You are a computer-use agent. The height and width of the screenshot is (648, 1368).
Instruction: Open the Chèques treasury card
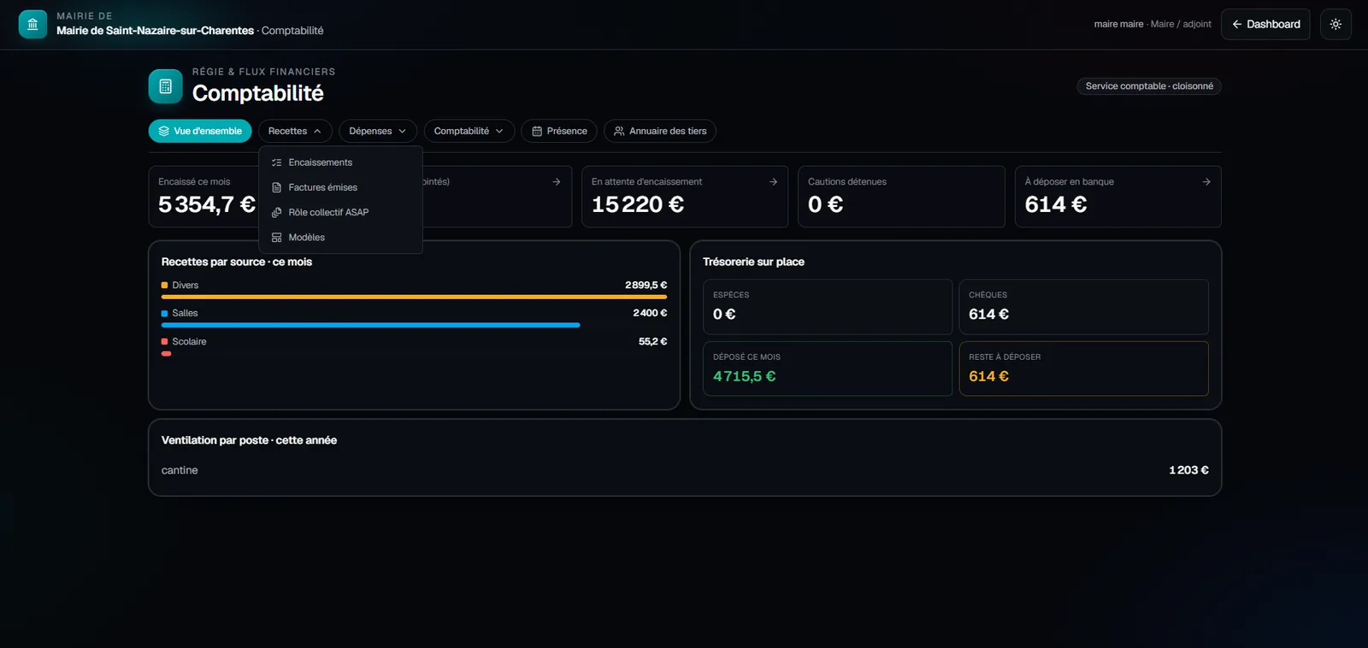[1083, 307]
